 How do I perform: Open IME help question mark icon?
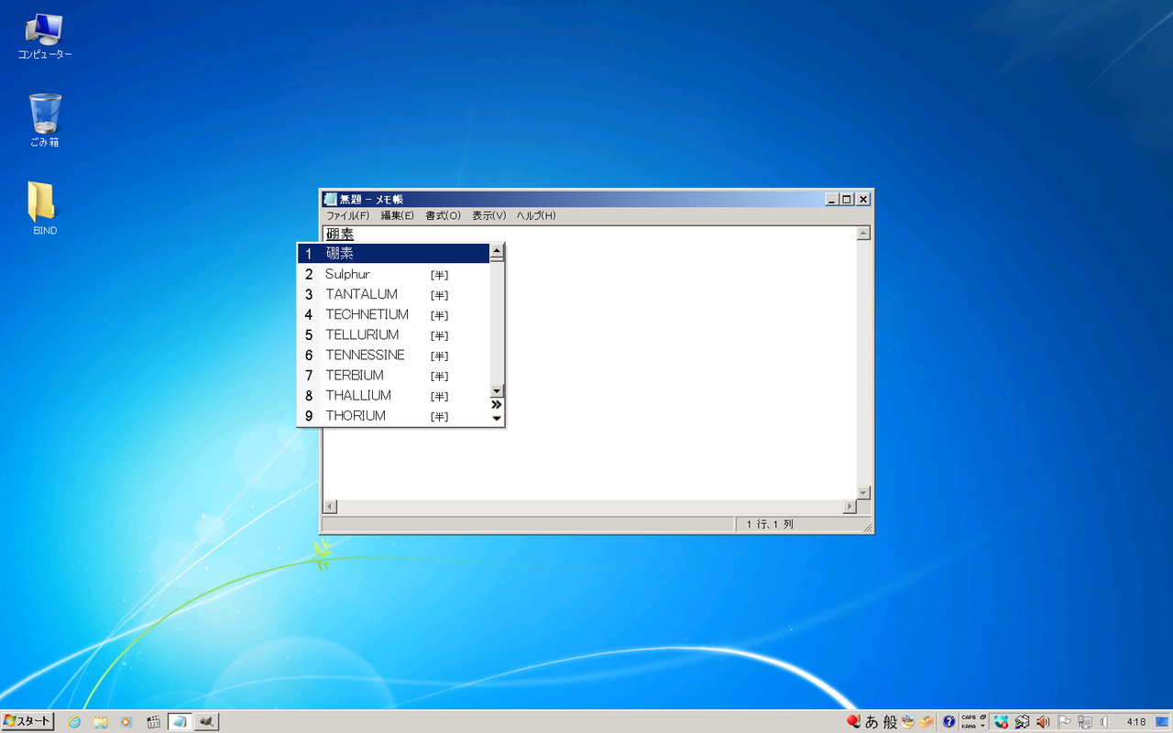(948, 722)
